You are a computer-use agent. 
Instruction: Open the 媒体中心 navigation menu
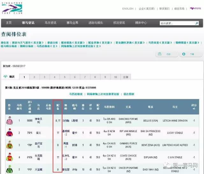click(x=141, y=23)
